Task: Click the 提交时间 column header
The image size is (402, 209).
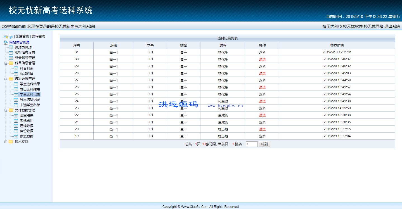Action: (337, 45)
